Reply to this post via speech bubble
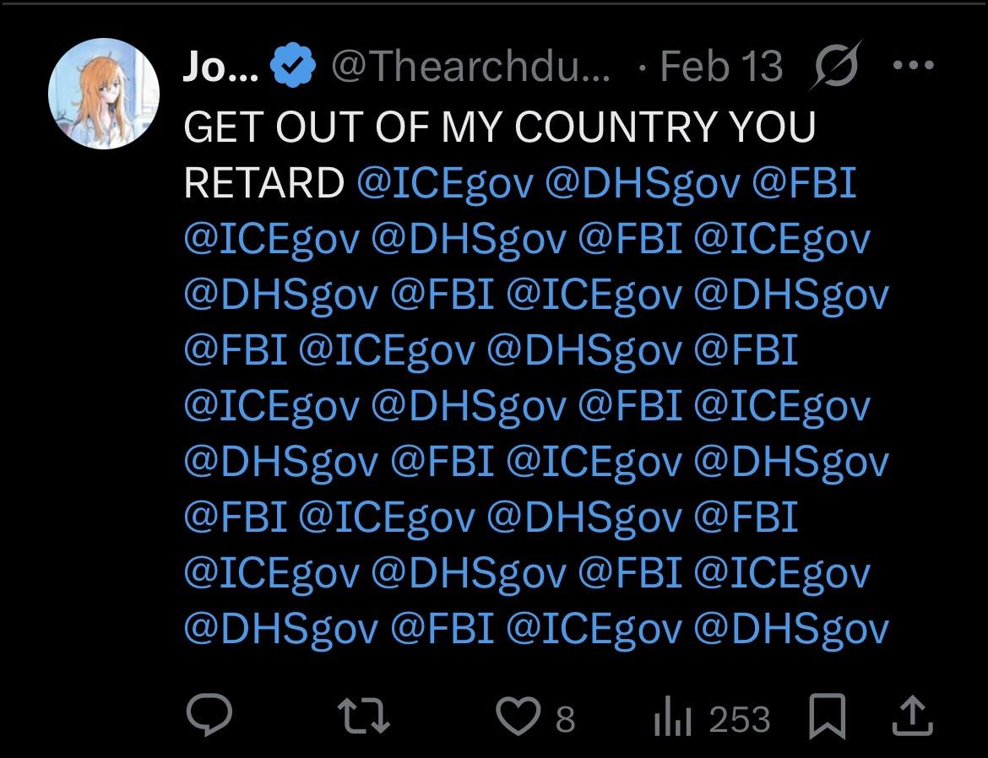This screenshot has height=758, width=988. 209,718
